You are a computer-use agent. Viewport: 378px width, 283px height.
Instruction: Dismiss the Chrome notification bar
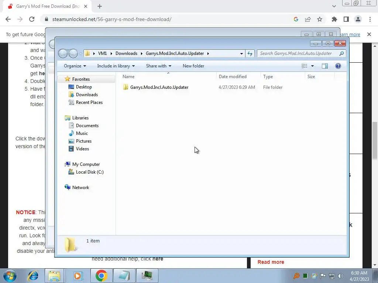(x=369, y=34)
